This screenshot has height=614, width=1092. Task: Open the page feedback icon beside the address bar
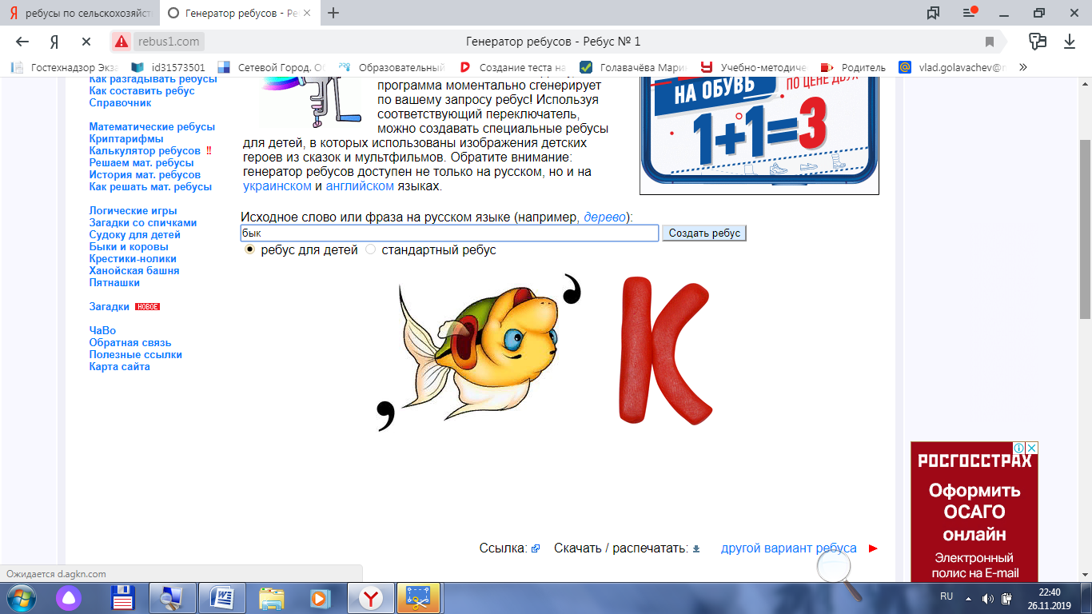tap(1038, 41)
